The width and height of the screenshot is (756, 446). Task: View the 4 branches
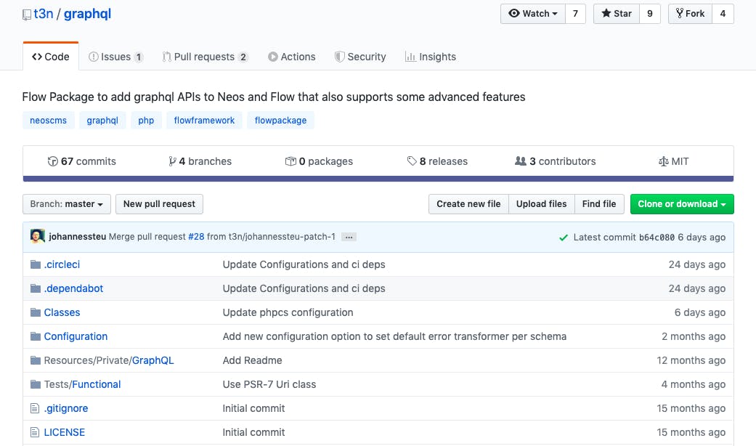pyautogui.click(x=200, y=161)
